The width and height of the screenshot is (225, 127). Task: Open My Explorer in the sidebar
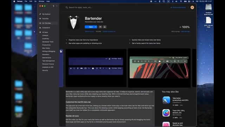point(46,14)
